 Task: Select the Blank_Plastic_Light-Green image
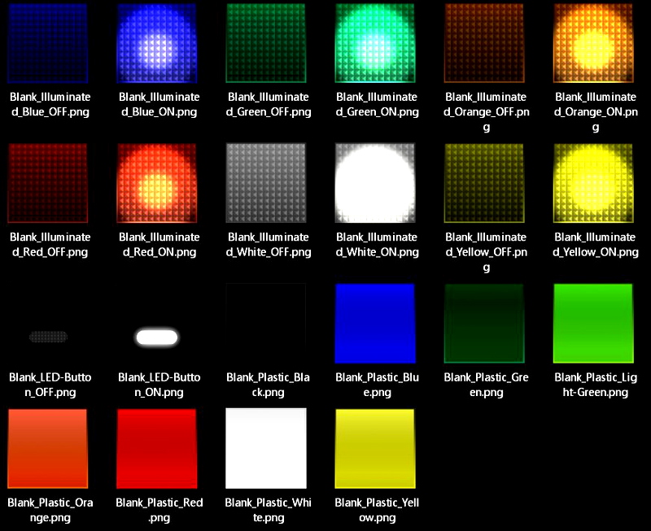(593, 322)
